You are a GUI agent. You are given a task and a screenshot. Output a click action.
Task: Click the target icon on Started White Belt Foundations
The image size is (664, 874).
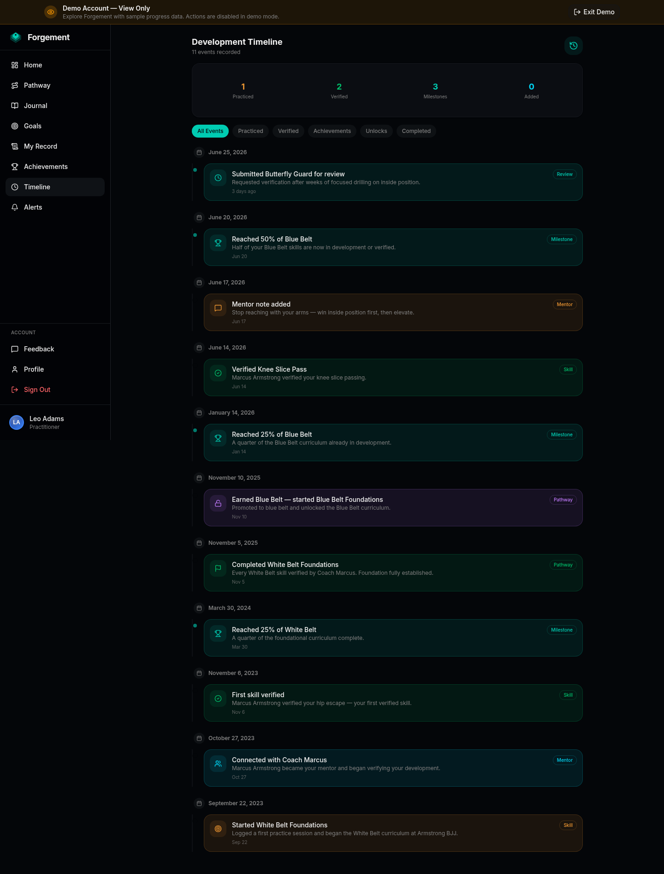click(x=218, y=829)
